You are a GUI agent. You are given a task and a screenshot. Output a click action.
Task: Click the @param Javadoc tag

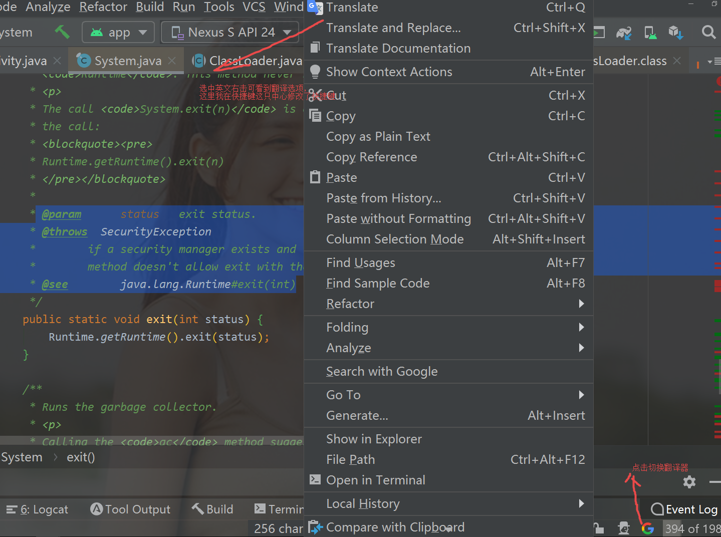tap(61, 214)
